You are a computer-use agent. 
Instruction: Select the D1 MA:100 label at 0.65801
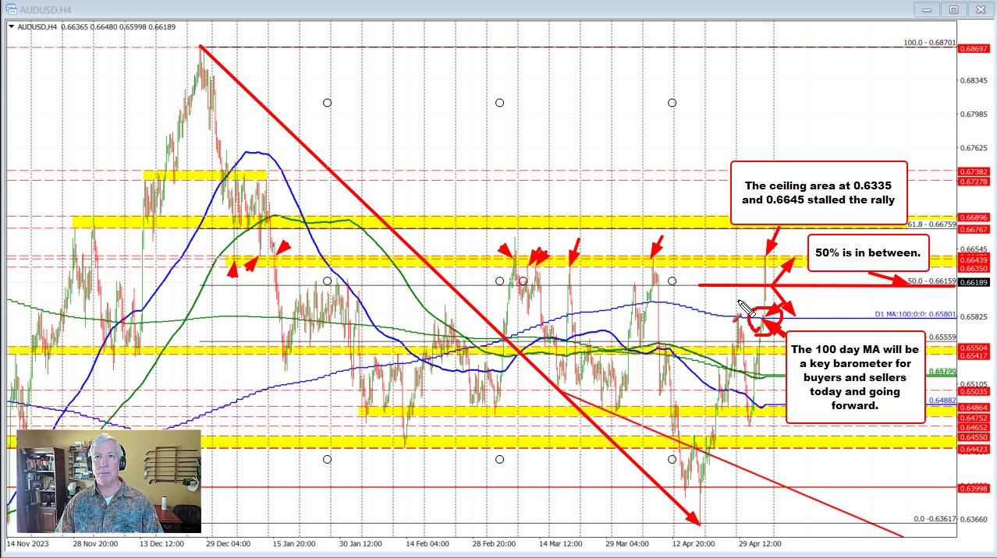coord(926,315)
